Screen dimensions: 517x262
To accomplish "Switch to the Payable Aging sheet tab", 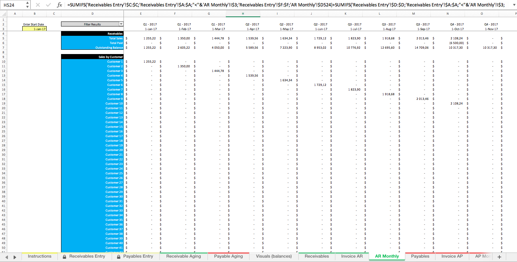I will pyautogui.click(x=228, y=256).
